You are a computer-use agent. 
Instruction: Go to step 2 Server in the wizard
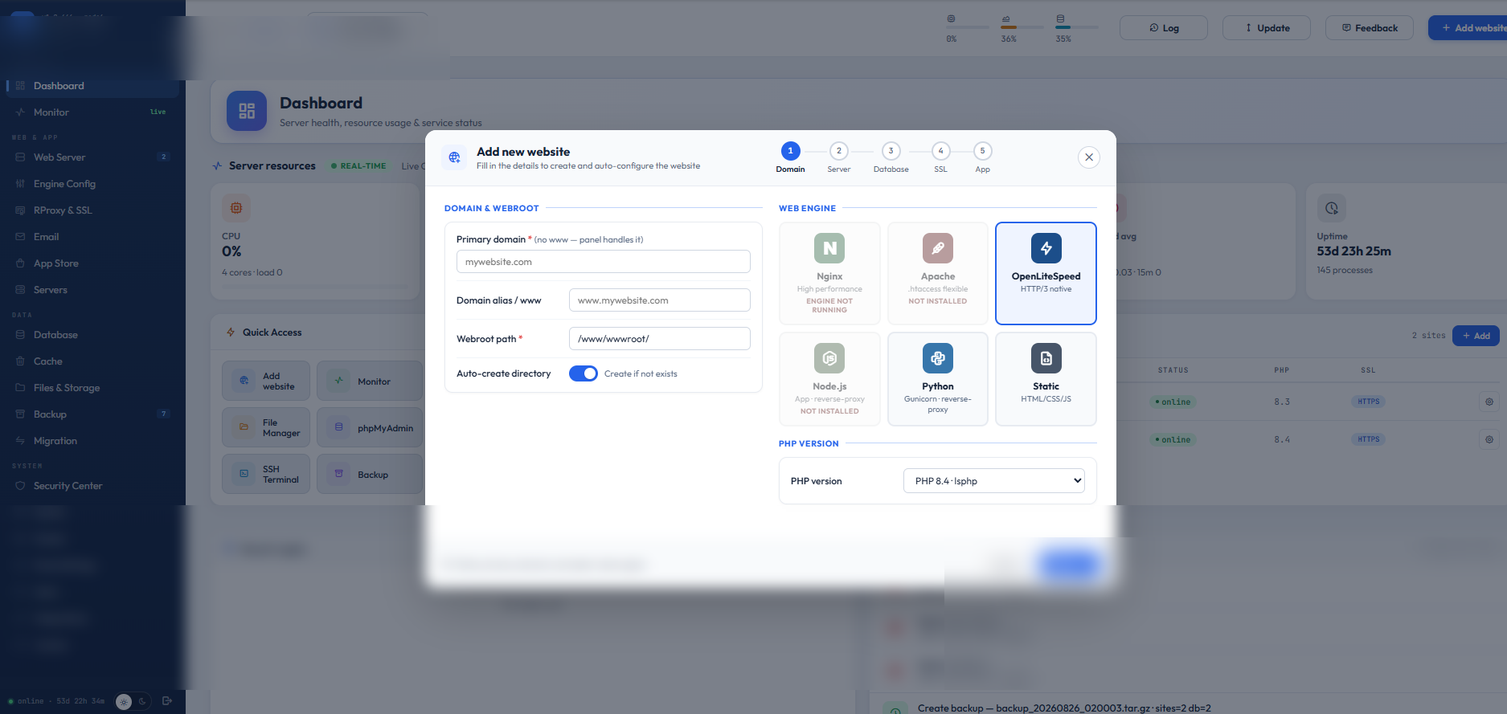coord(839,157)
